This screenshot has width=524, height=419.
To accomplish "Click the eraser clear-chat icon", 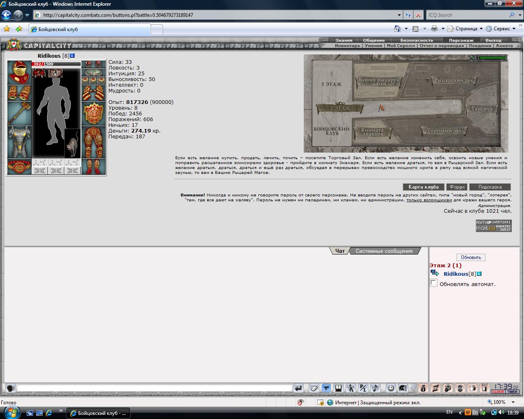I will point(314,388).
